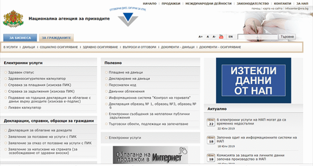Open Търговски обекти, подлежащи на запечатване
This screenshot has height=166, width=313.
tap(148, 124)
